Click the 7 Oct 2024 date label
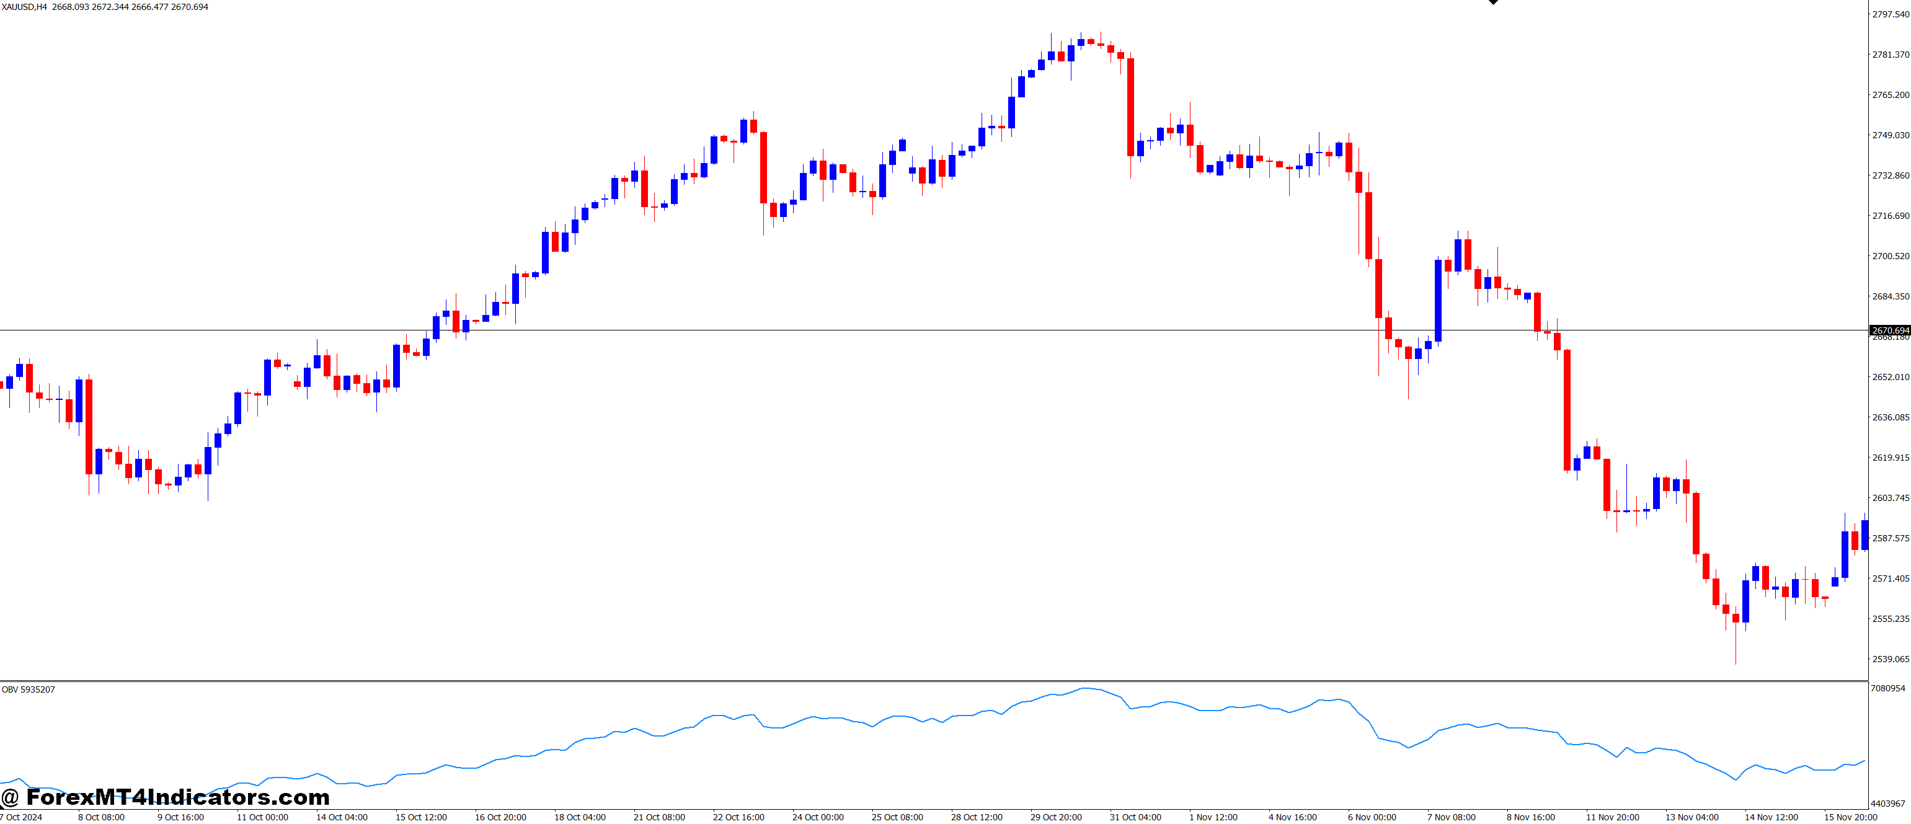 click(x=22, y=817)
